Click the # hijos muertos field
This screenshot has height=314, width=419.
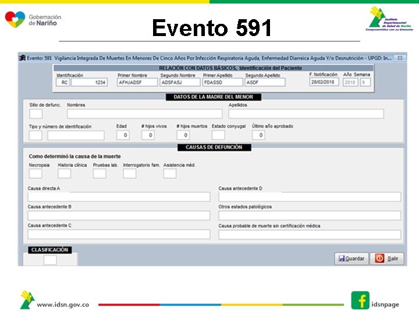coord(183,135)
